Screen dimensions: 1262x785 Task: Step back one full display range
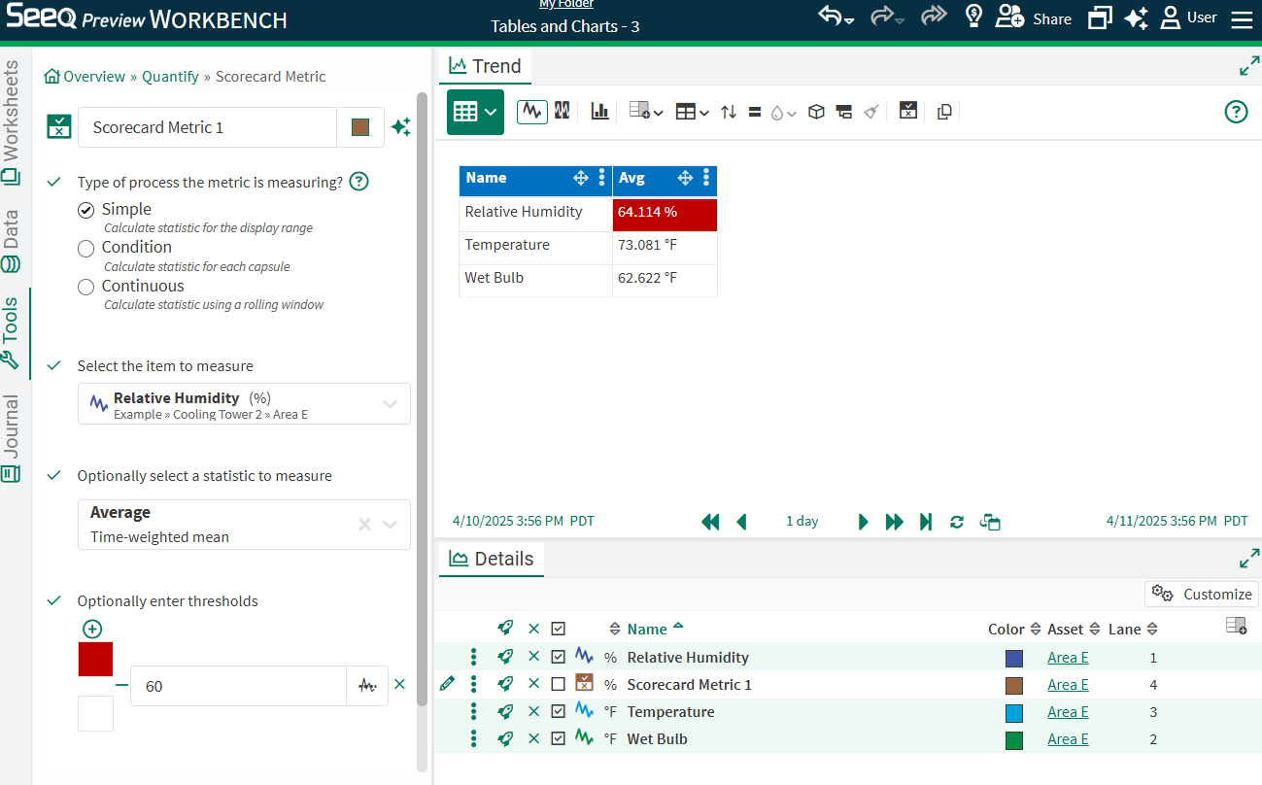[710, 522]
